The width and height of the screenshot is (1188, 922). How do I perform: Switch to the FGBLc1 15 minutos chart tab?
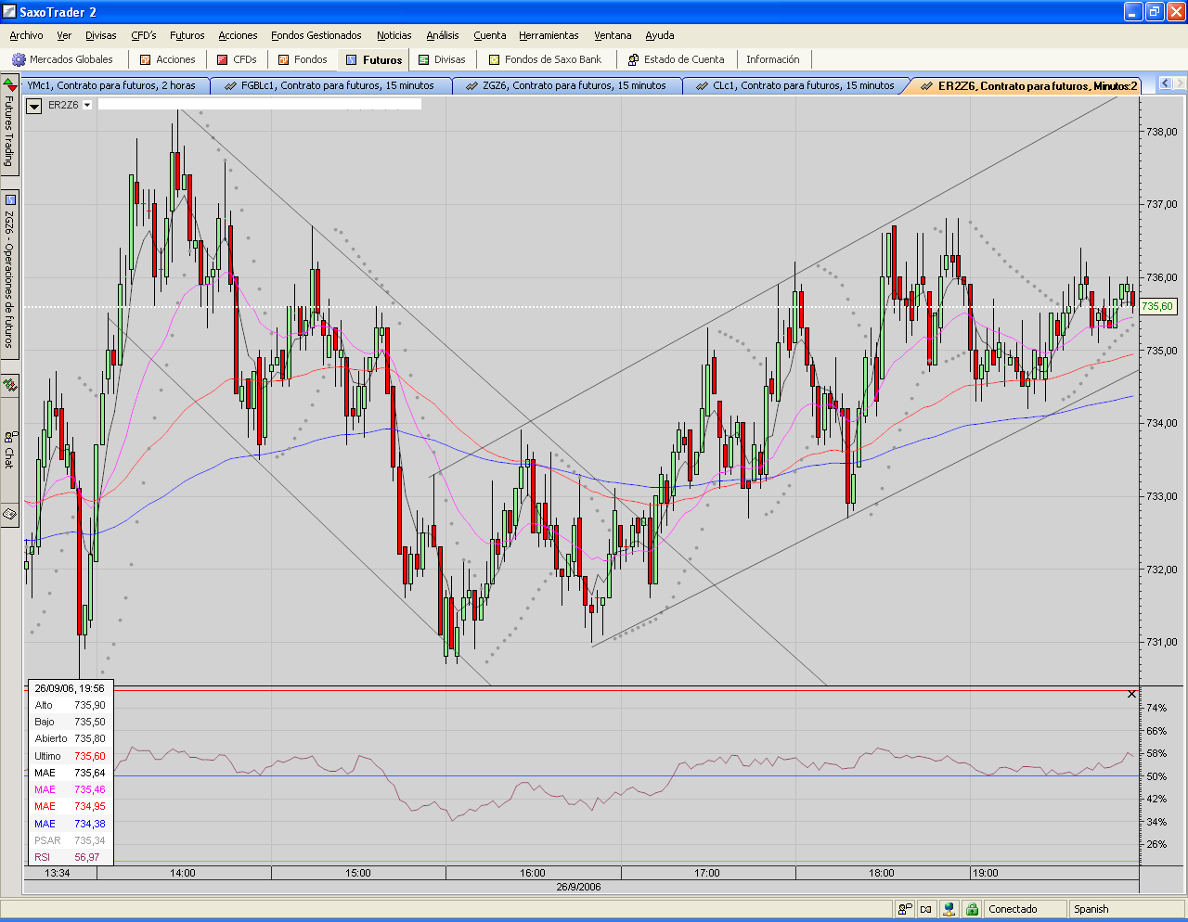pos(331,85)
